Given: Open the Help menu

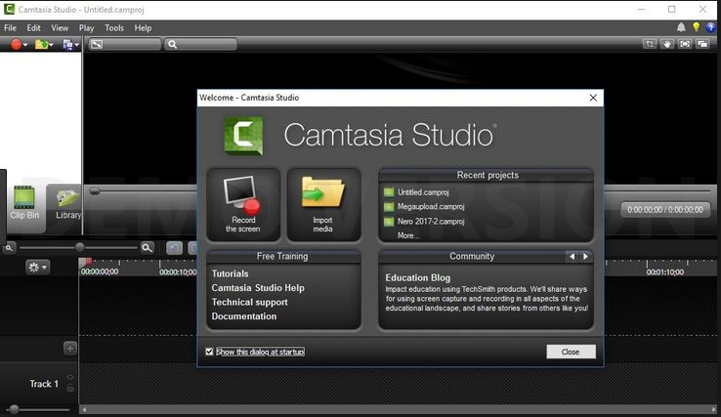Looking at the screenshot, I should [x=143, y=28].
